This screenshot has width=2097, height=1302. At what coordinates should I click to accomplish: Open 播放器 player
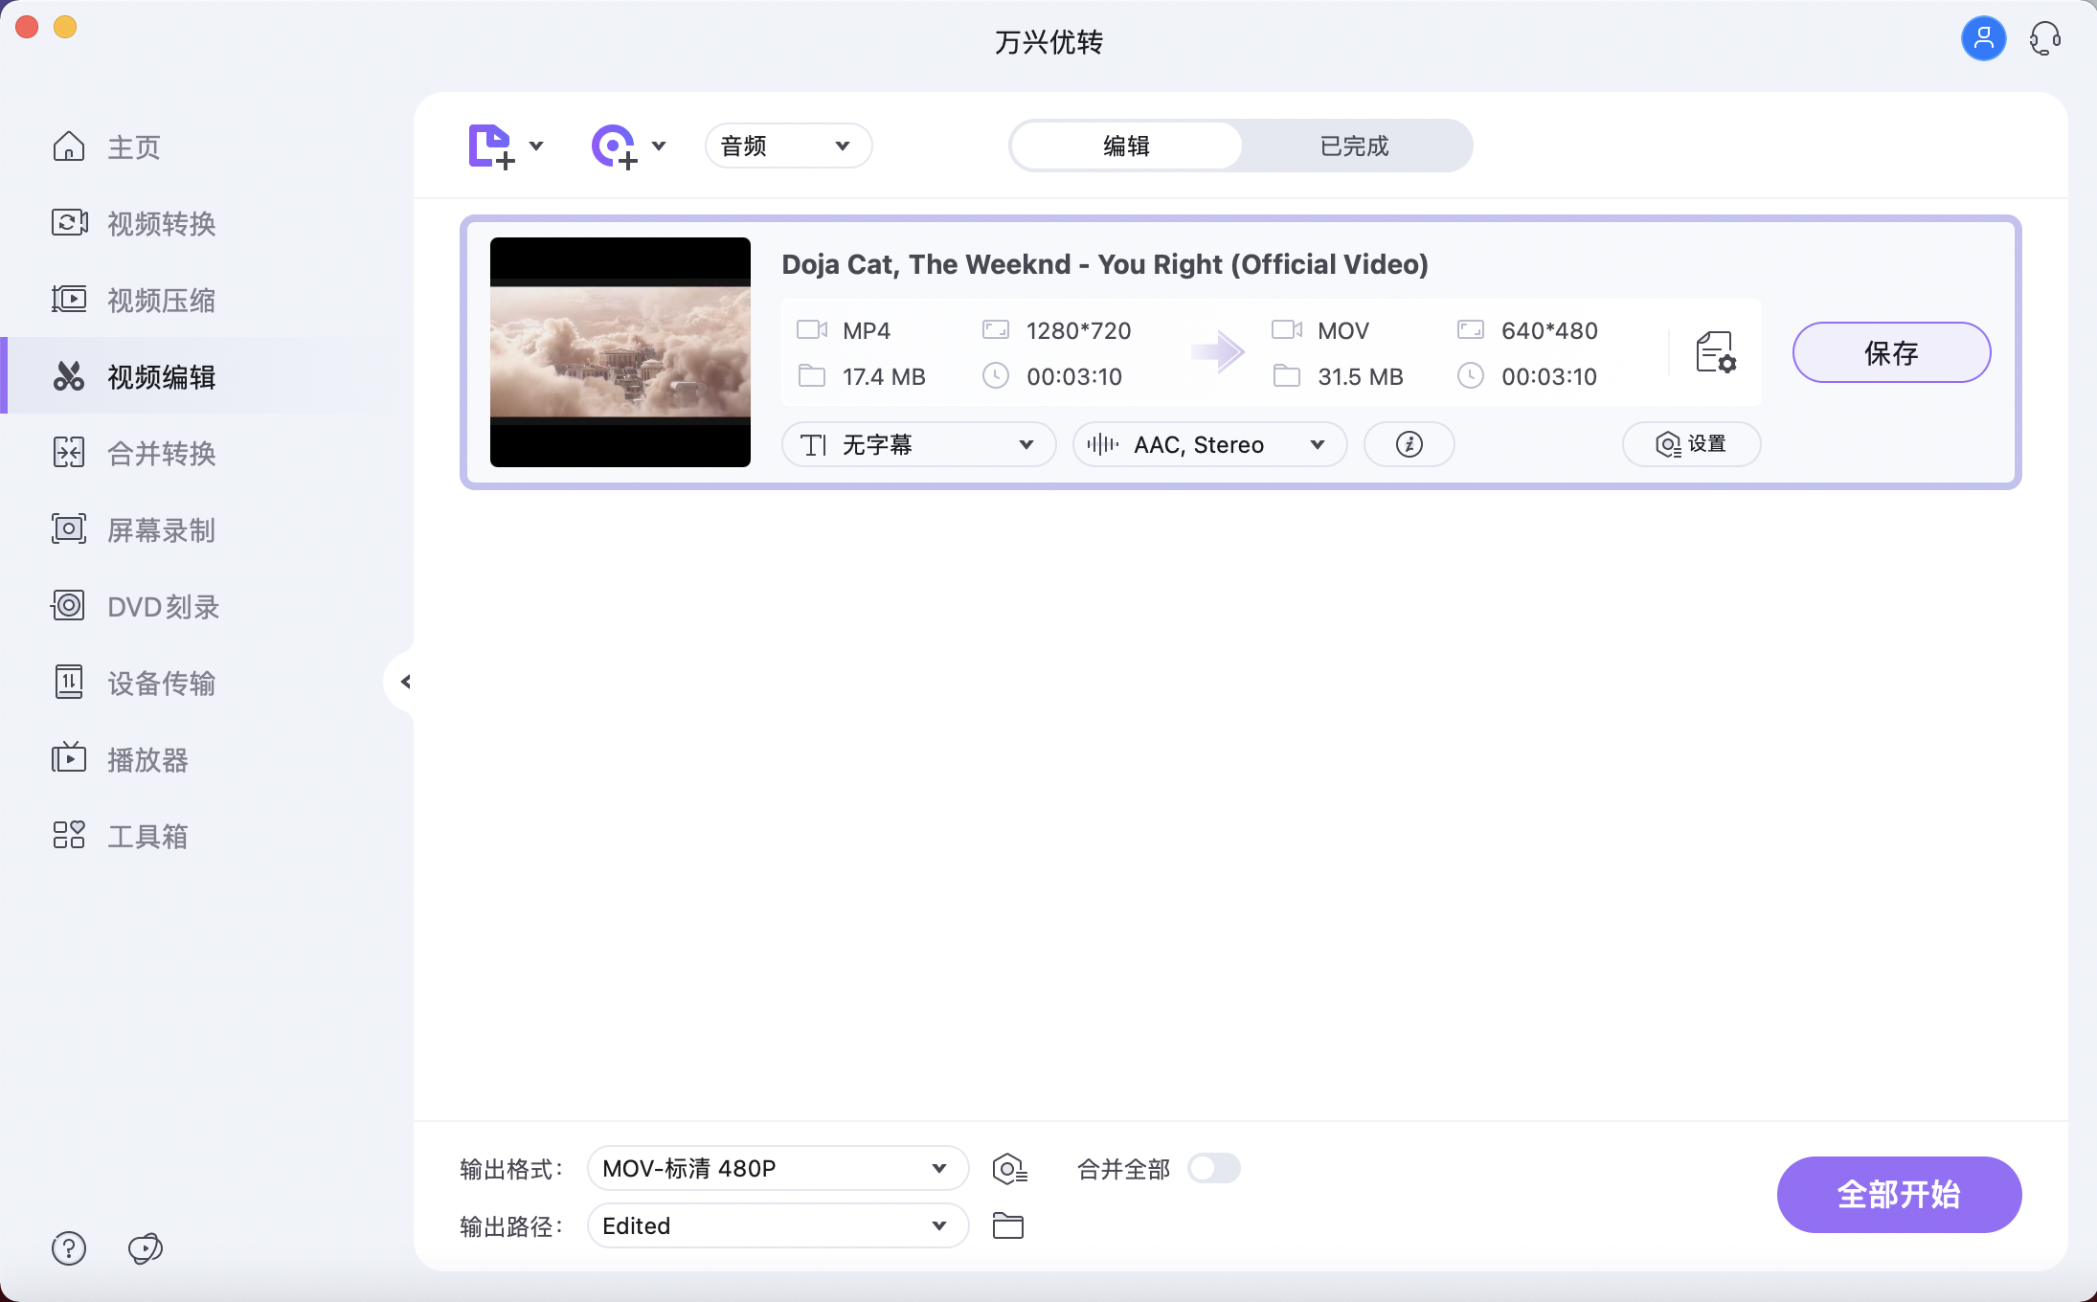point(120,759)
